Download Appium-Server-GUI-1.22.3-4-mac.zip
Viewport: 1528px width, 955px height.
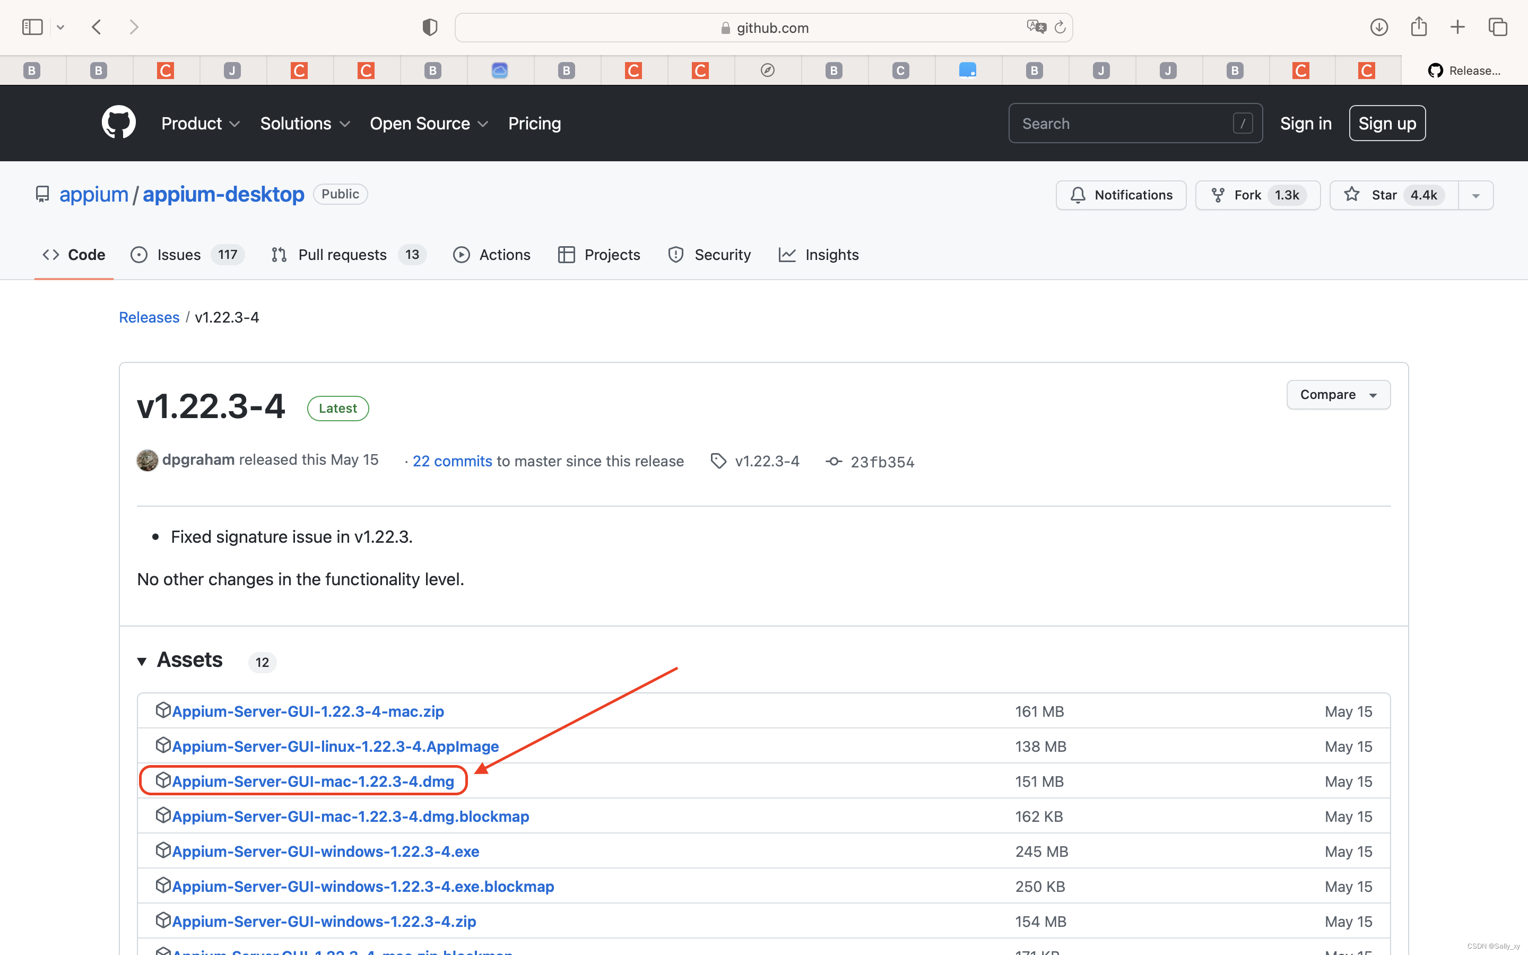[x=308, y=711]
